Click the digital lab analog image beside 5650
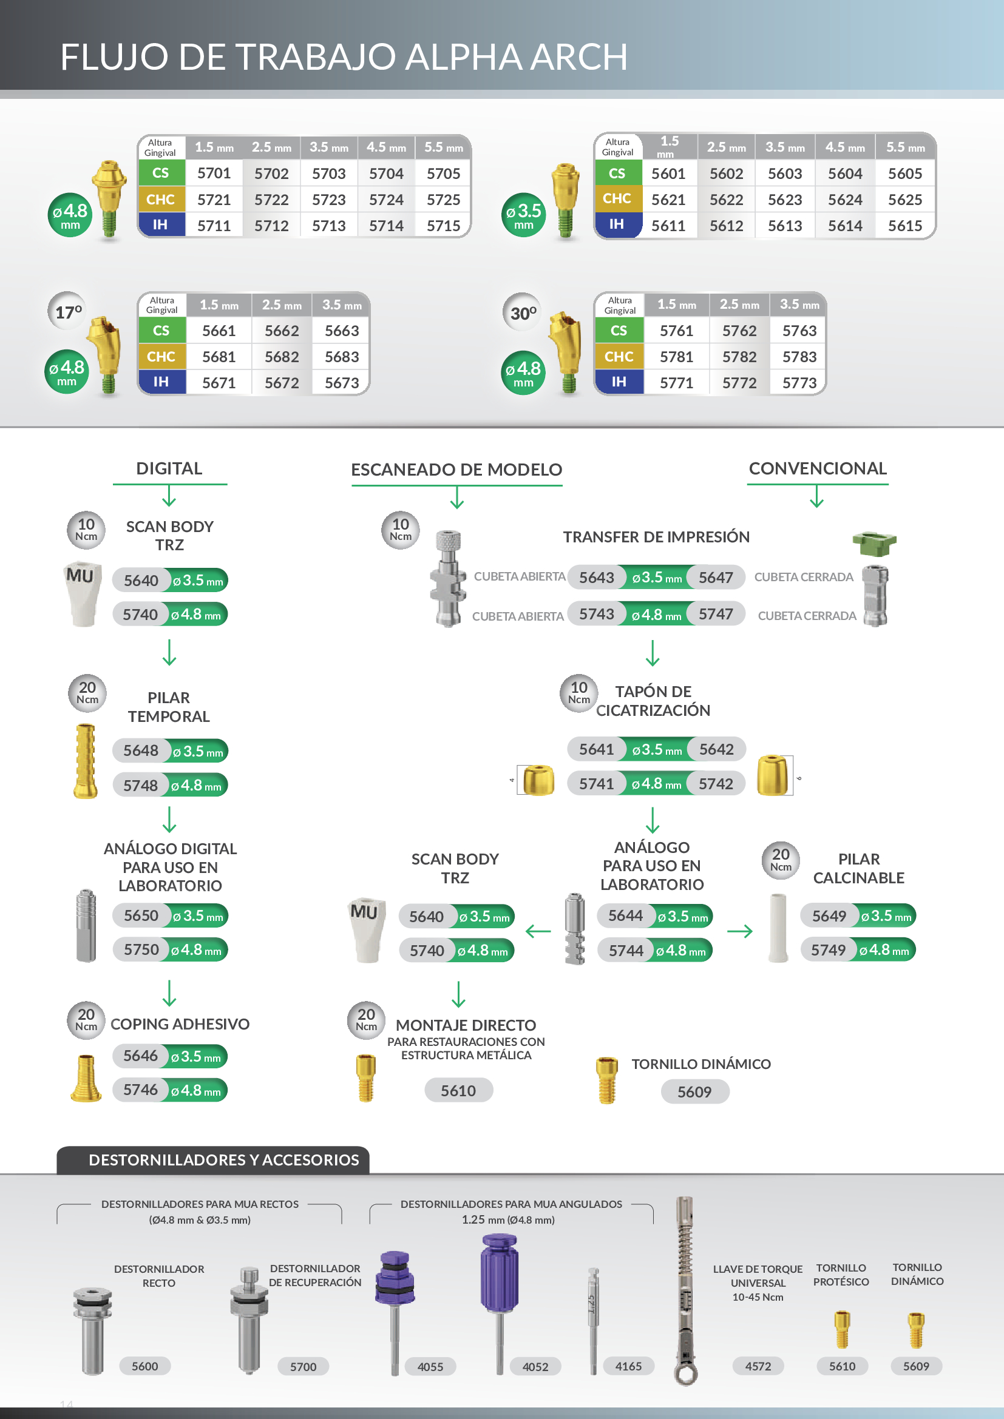 [x=86, y=925]
